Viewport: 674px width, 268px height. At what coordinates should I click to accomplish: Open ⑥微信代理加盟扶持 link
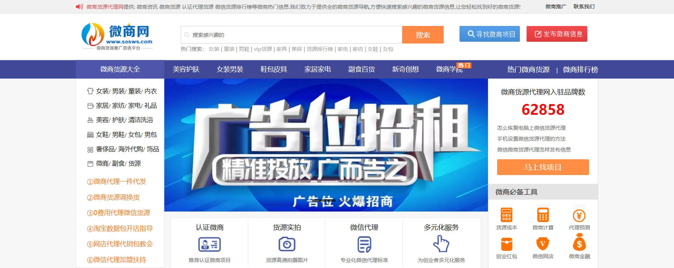[x=117, y=260]
